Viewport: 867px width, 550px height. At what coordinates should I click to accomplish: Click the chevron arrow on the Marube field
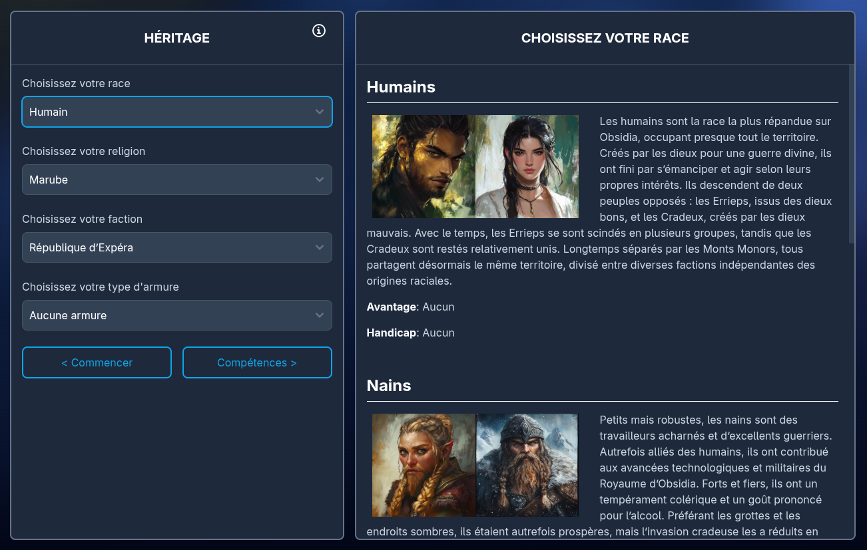coord(320,180)
